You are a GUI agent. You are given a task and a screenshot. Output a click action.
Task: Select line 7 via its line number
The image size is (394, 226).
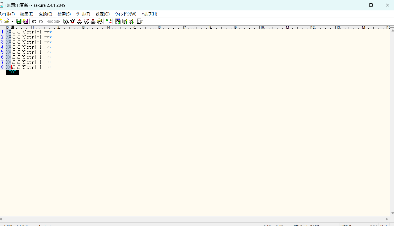(x=3, y=62)
